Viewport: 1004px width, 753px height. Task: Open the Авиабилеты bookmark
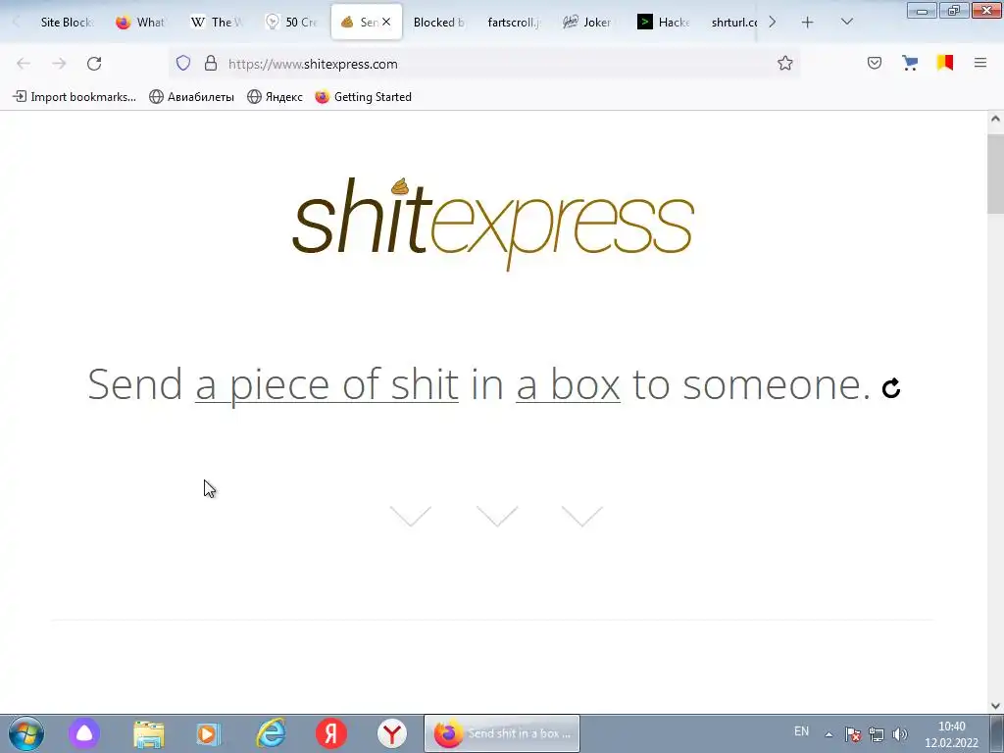point(192,97)
